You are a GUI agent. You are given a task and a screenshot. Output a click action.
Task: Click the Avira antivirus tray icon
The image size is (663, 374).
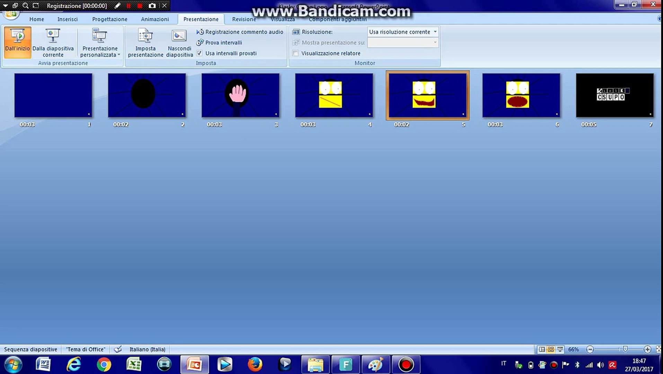(x=612, y=365)
